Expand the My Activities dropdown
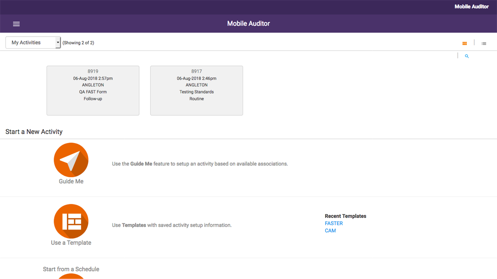 point(33,43)
